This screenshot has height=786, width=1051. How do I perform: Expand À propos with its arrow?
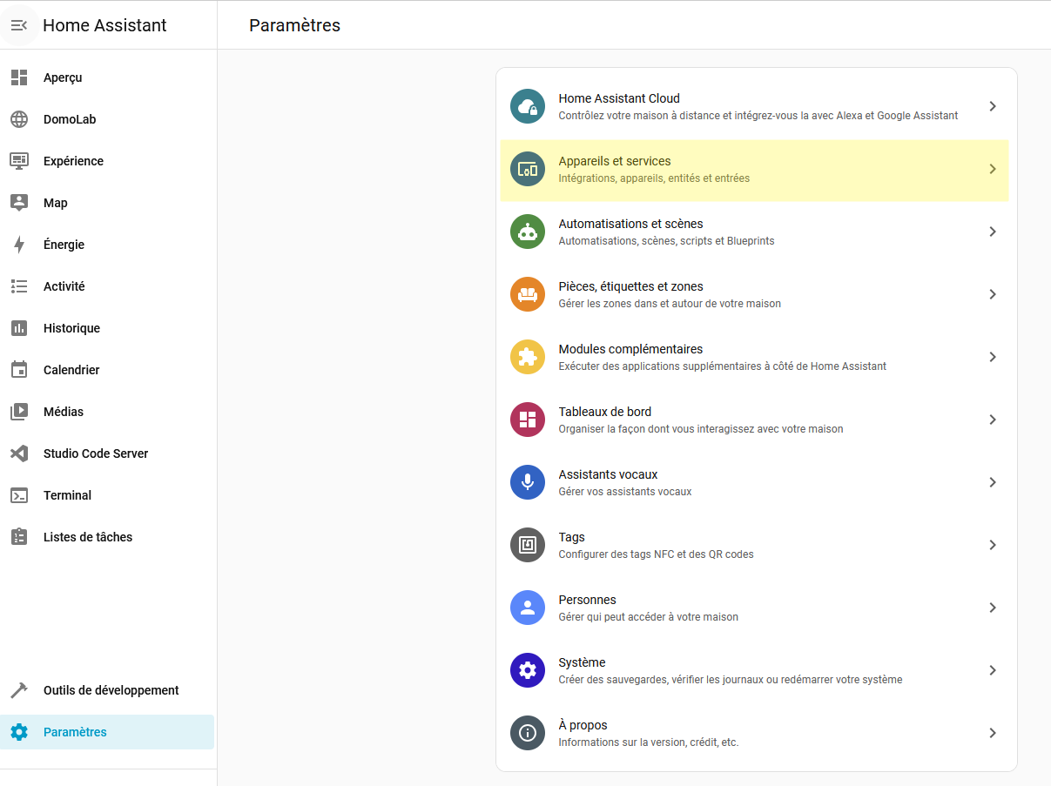coord(993,733)
